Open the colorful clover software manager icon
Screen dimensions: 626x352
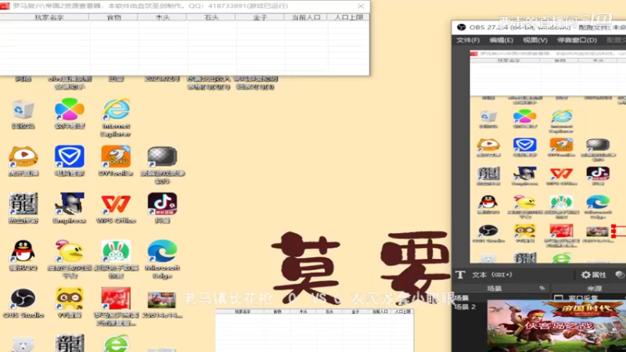click(70, 113)
